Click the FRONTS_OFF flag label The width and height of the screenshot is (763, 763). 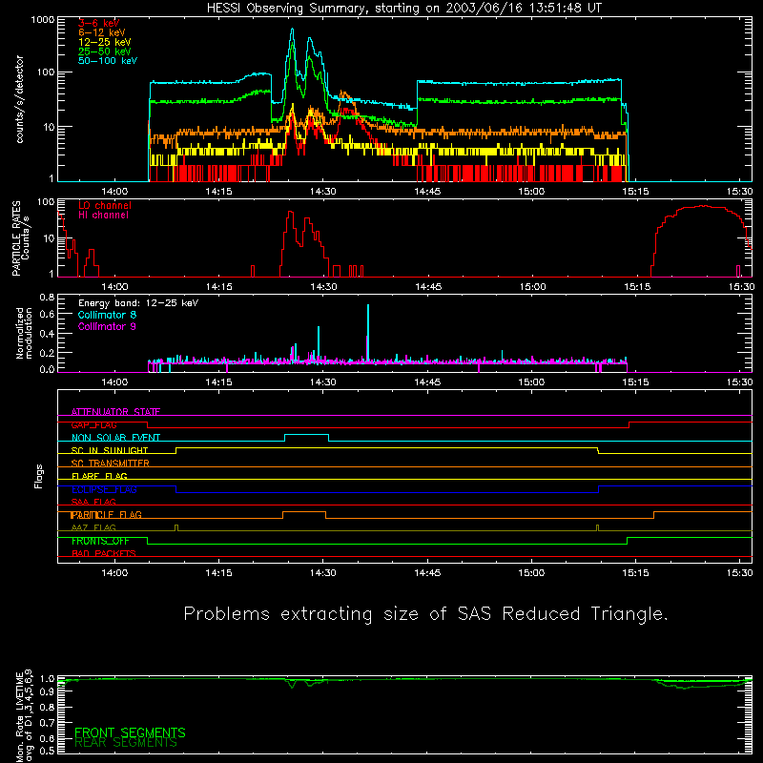100,541
